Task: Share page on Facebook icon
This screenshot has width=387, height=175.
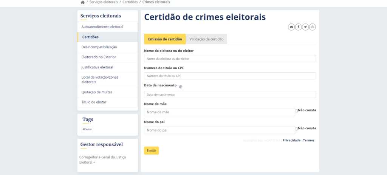Action: coord(298,27)
